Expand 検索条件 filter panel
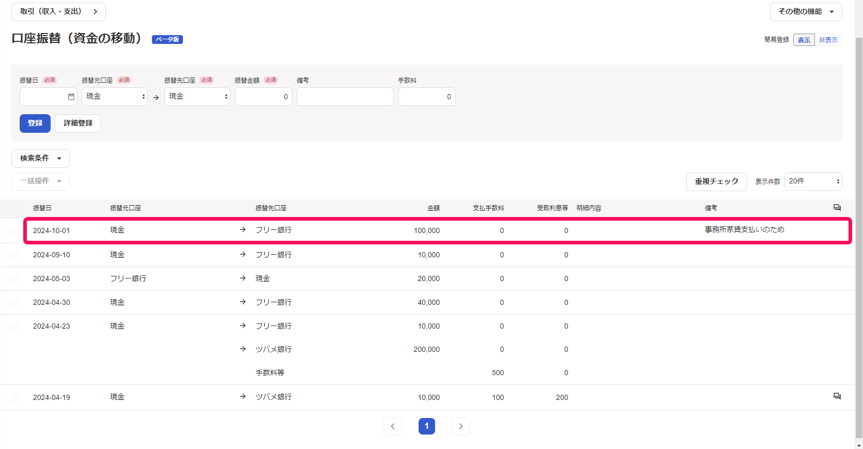Viewport: 863px width, 449px height. click(x=40, y=159)
